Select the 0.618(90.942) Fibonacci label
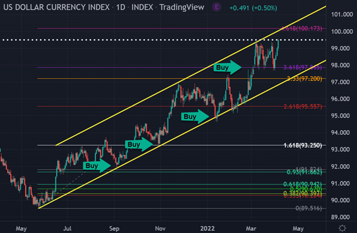 pyautogui.click(x=303, y=184)
